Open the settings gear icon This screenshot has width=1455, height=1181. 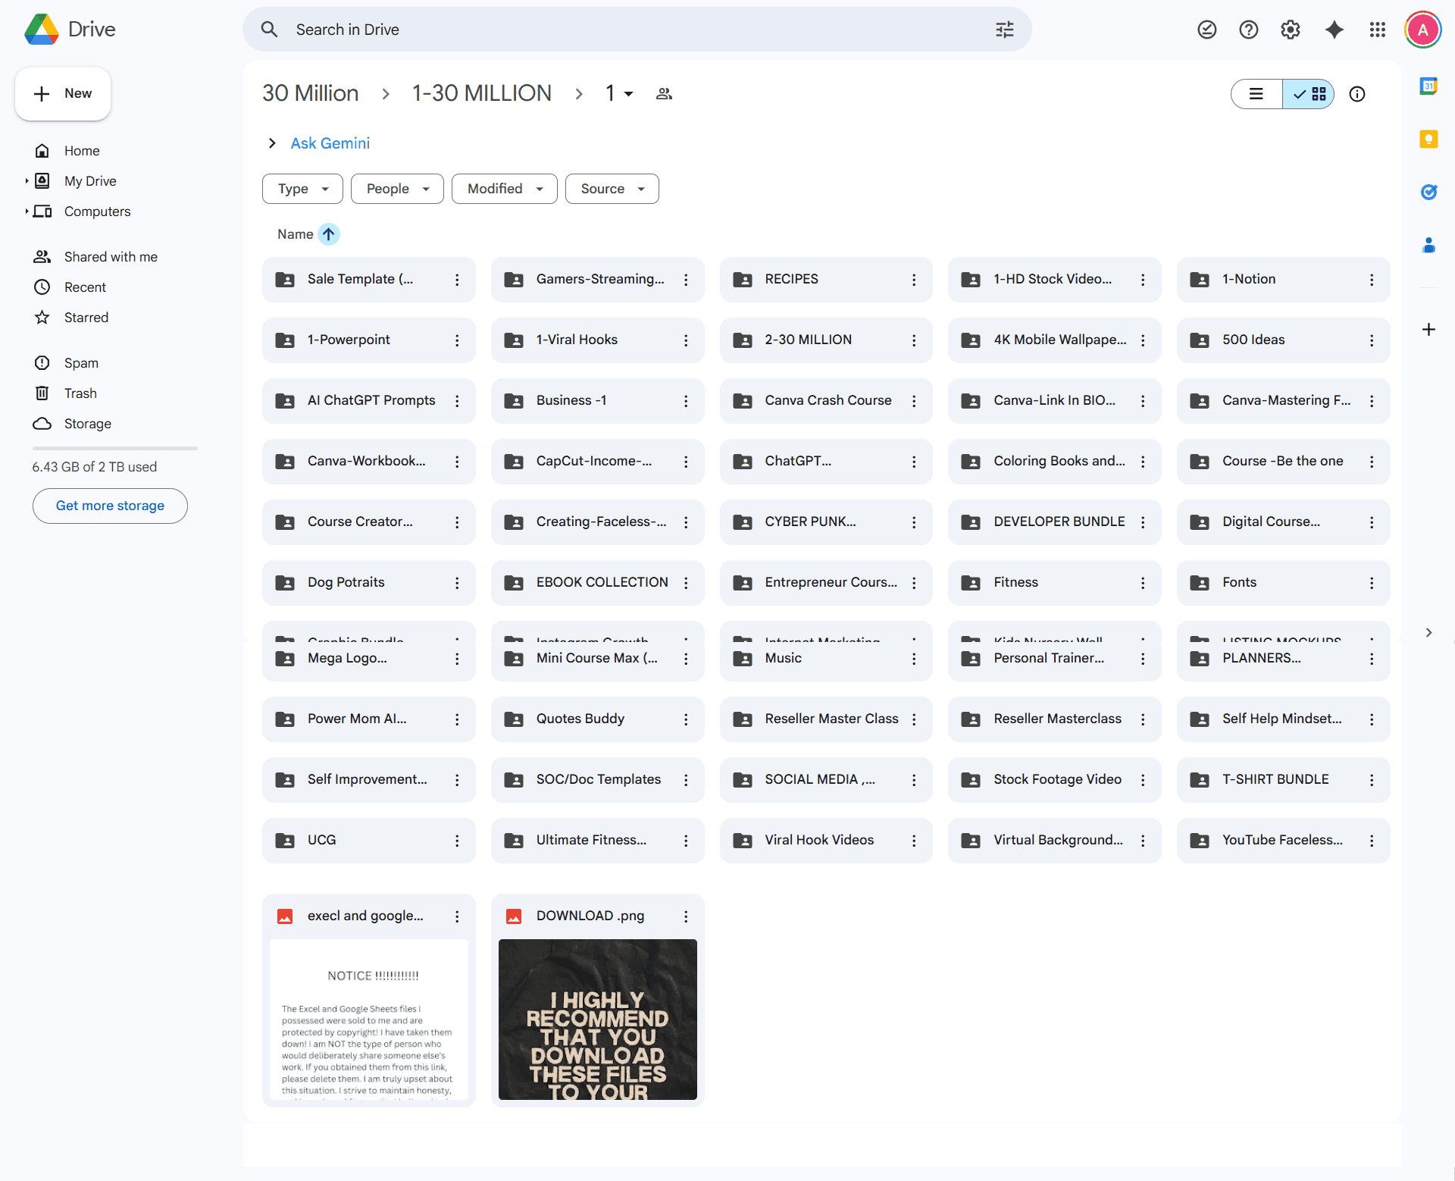coord(1290,30)
